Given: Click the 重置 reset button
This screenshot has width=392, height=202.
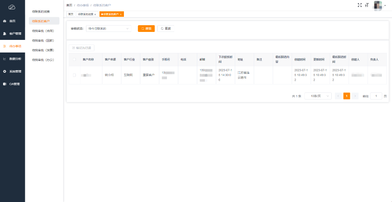Looking at the screenshot, I should click(x=166, y=29).
